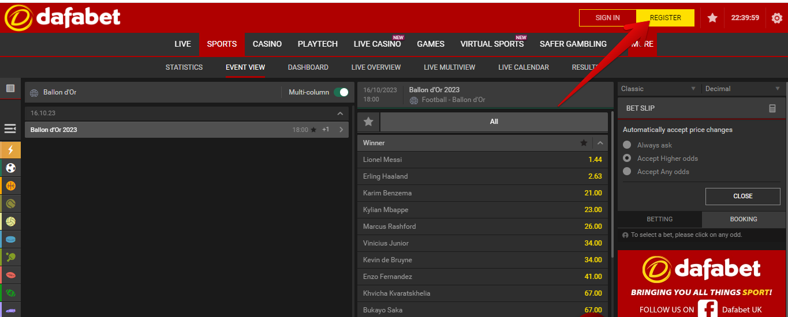This screenshot has height=317, width=788.
Task: Collapse the 16.10.23 date group
Action: [x=340, y=114]
